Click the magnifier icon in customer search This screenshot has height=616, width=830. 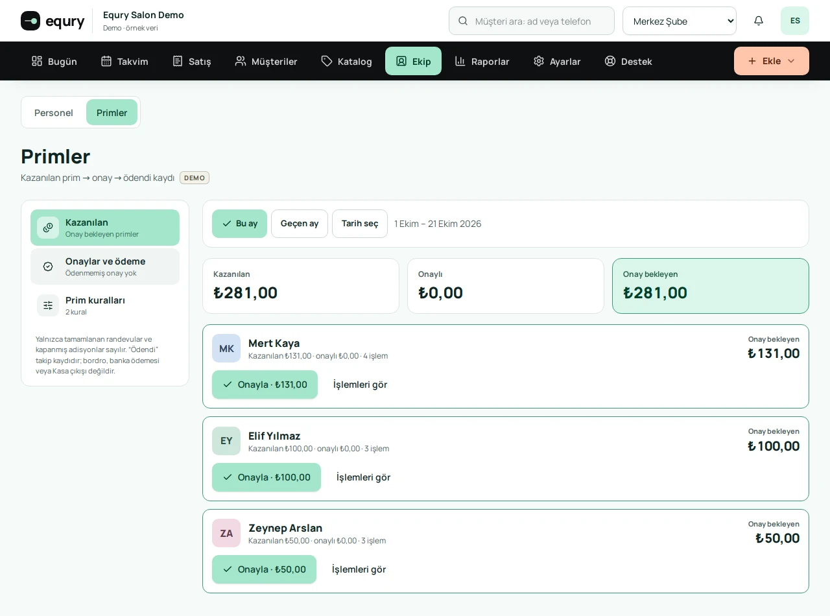463,21
